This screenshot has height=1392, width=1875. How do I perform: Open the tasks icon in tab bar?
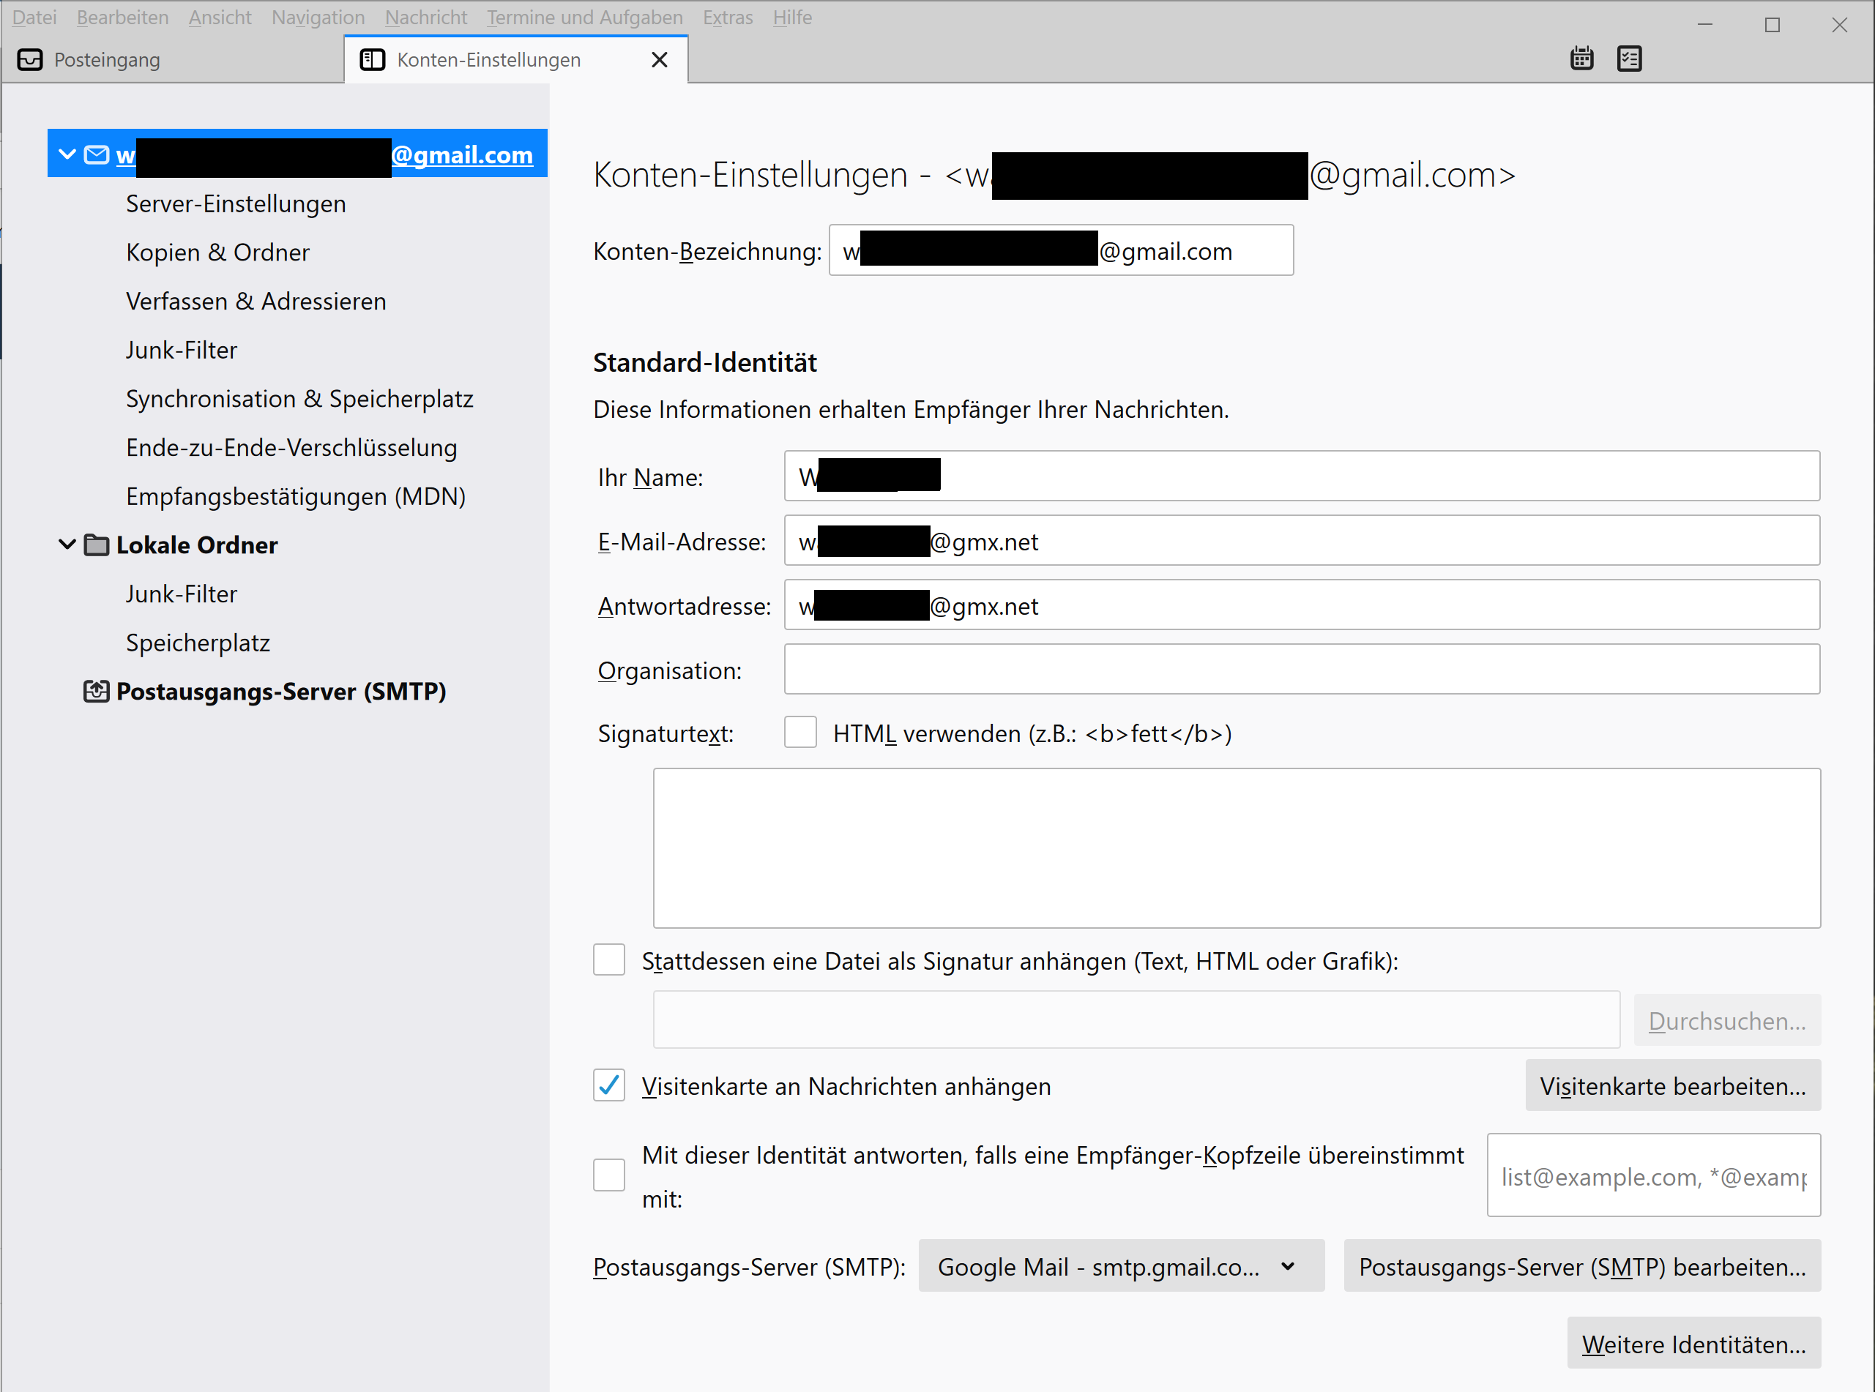click(x=1628, y=59)
